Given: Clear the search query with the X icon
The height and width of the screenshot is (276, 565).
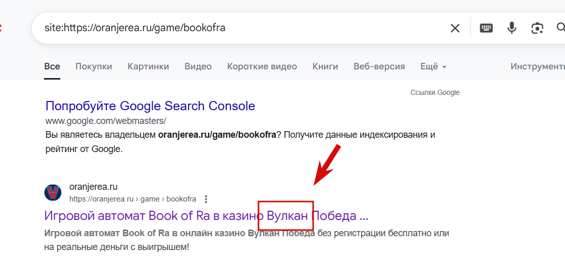Looking at the screenshot, I should 455,28.
